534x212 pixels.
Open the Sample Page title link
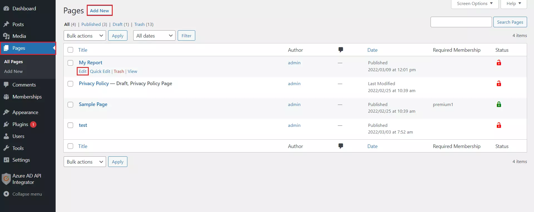coord(93,104)
